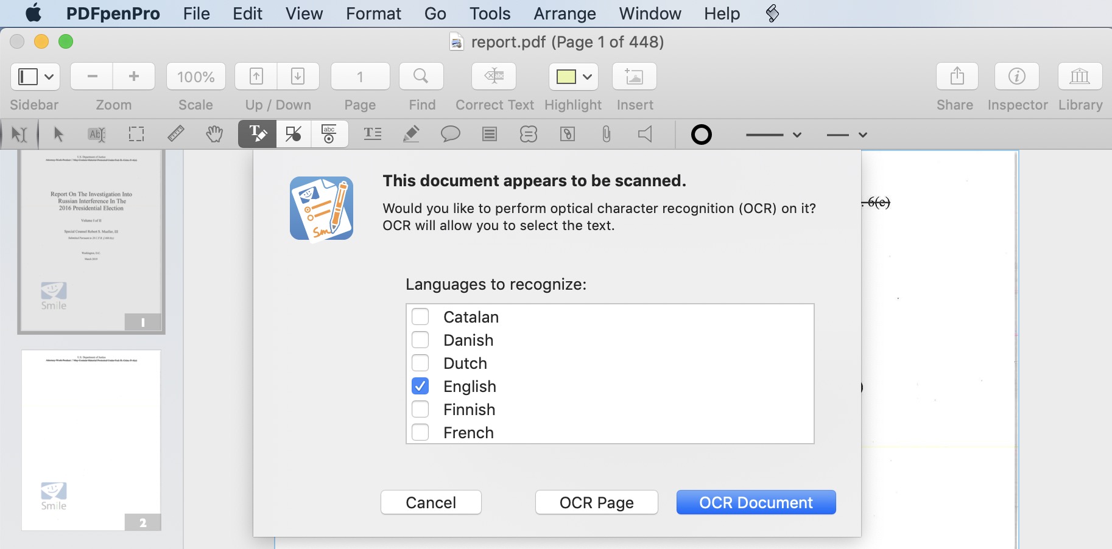This screenshot has height=549, width=1112.
Task: Select the sound annotation tool
Action: coord(645,135)
